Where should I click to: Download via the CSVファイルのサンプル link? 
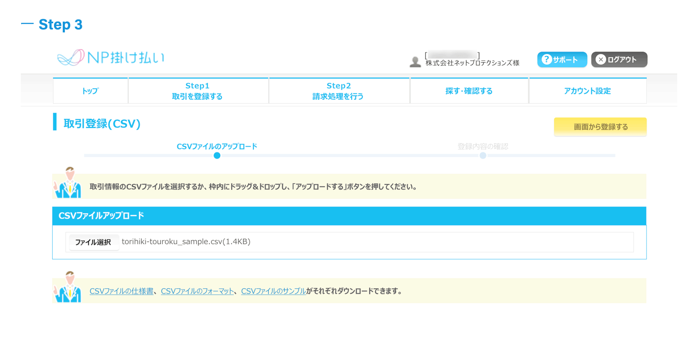click(273, 291)
